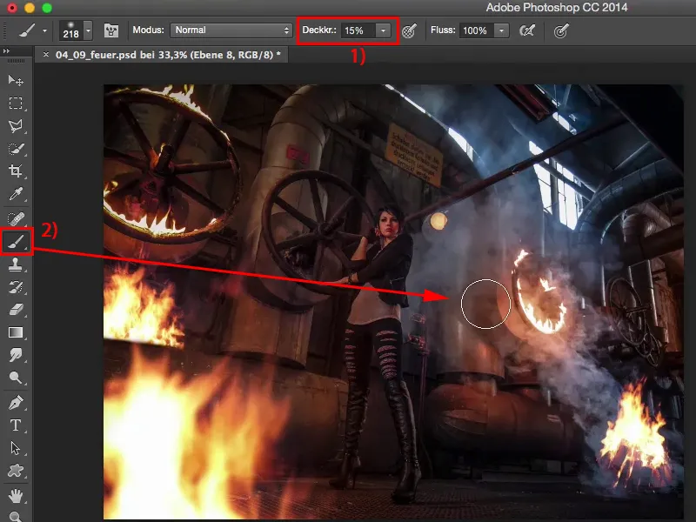Select the Path Selection tool
Image resolution: width=696 pixels, height=522 pixels.
tap(16, 448)
